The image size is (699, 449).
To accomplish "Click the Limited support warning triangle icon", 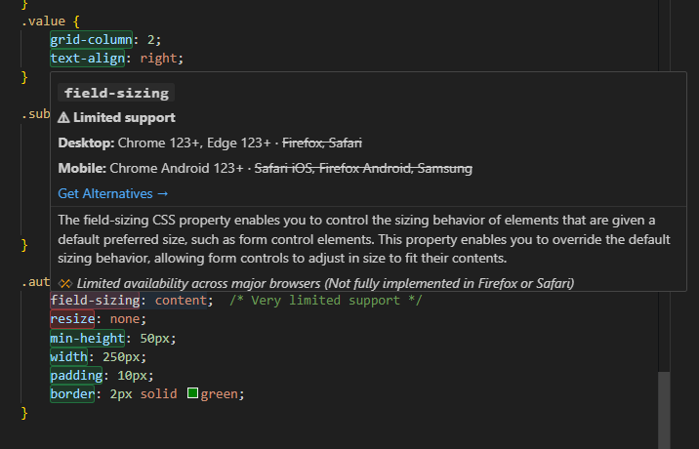I will tap(63, 118).
